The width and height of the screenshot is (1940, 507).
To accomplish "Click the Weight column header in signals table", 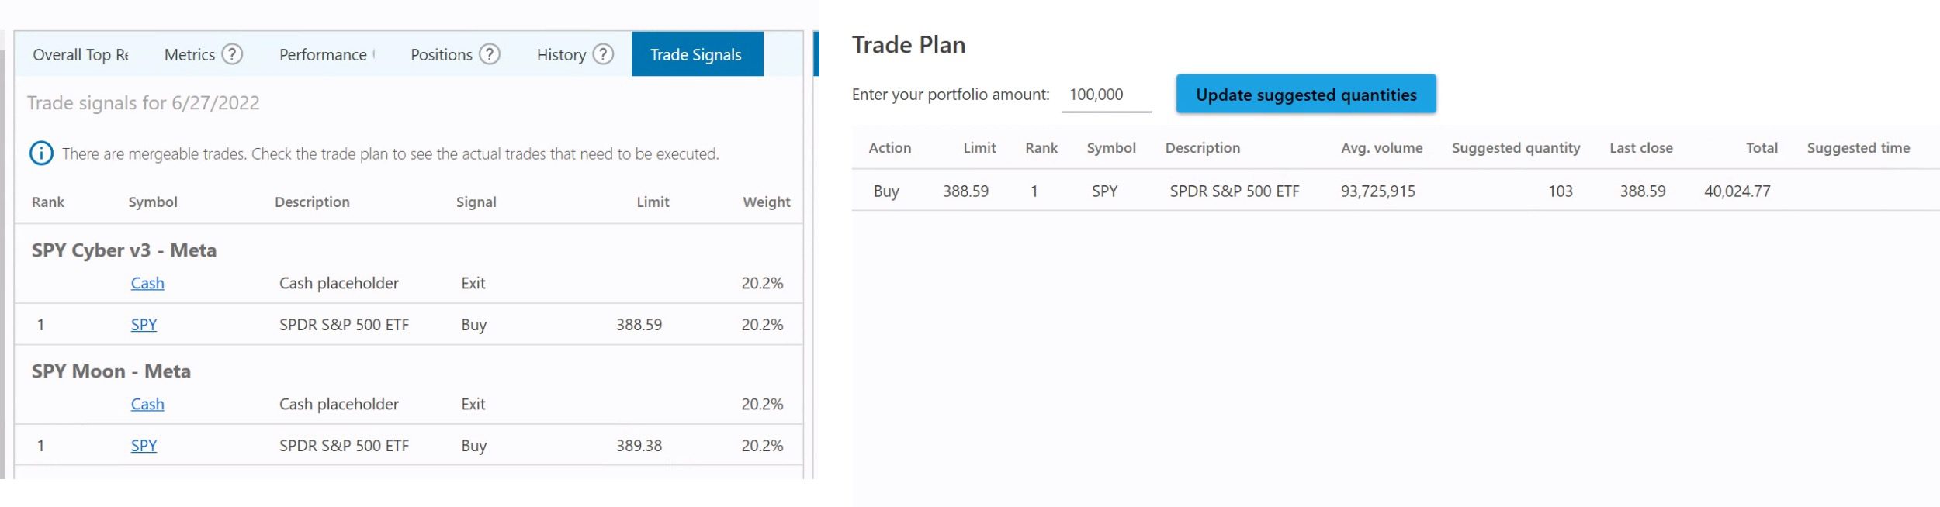I will tap(766, 202).
